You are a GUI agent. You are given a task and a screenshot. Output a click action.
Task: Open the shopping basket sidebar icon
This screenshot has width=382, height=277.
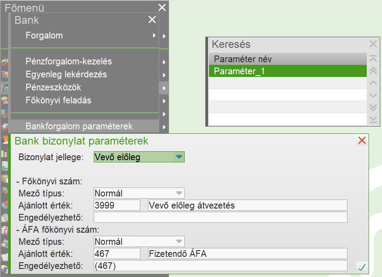coord(4,62)
